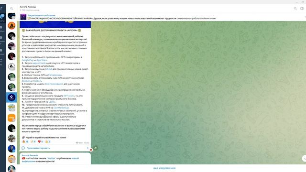Select the All chats folder with chat bubbles
Viewport: 306px width, 172px height.
coord(2,17)
